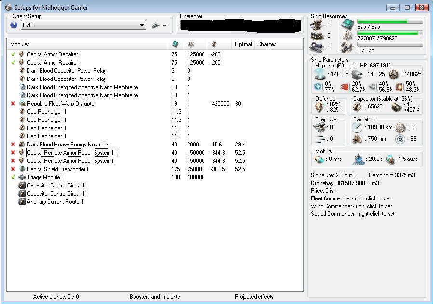Sort by capacitor usage column header icon

coord(214,44)
